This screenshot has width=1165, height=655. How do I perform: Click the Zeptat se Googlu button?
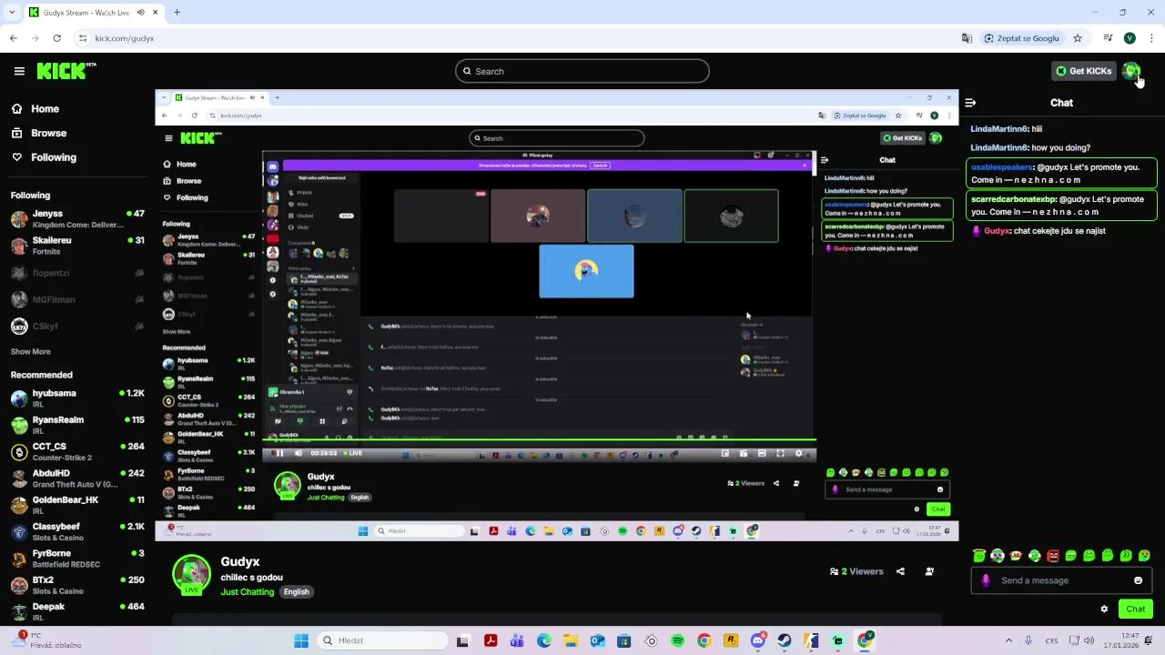(x=1021, y=38)
